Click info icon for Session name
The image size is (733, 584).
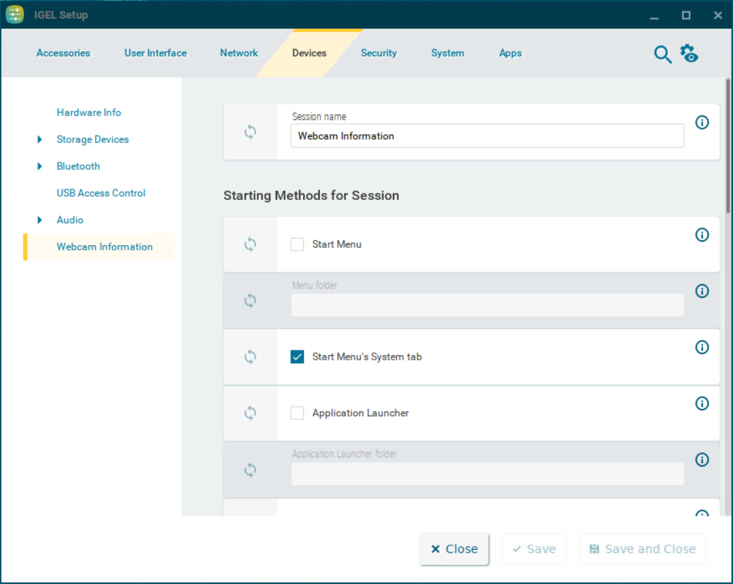[702, 122]
